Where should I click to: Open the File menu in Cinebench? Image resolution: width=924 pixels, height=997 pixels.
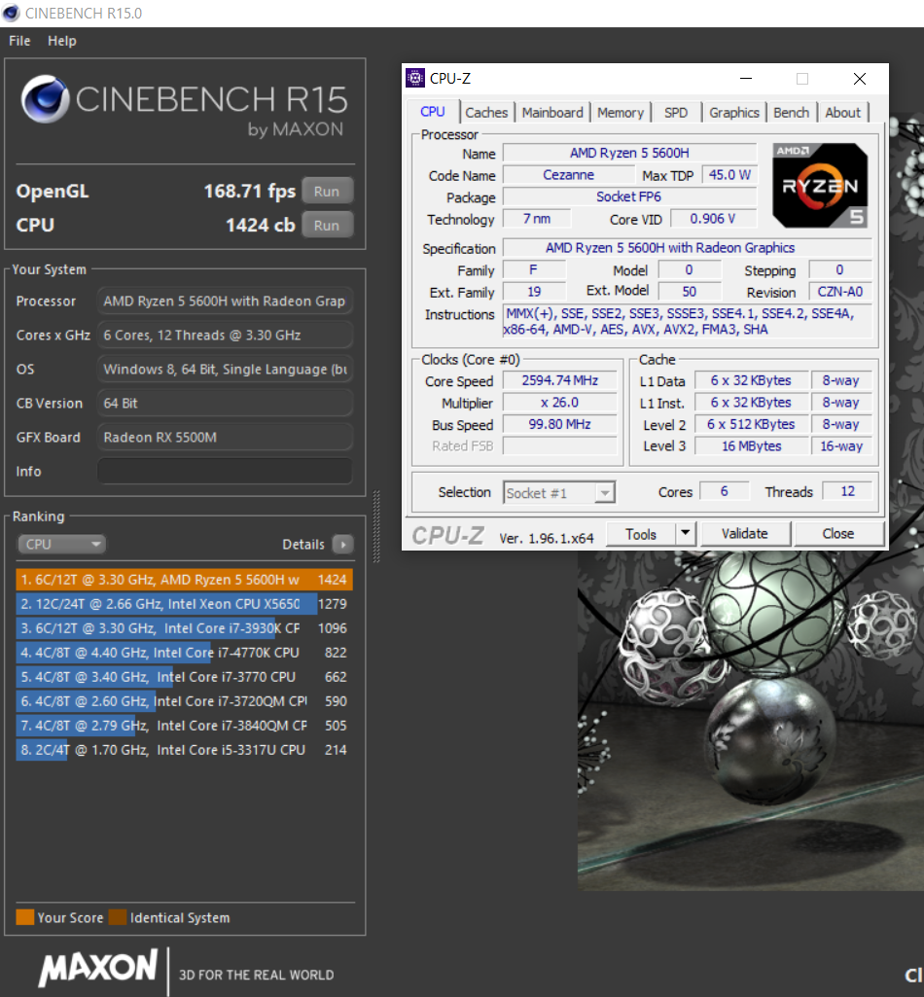point(19,41)
